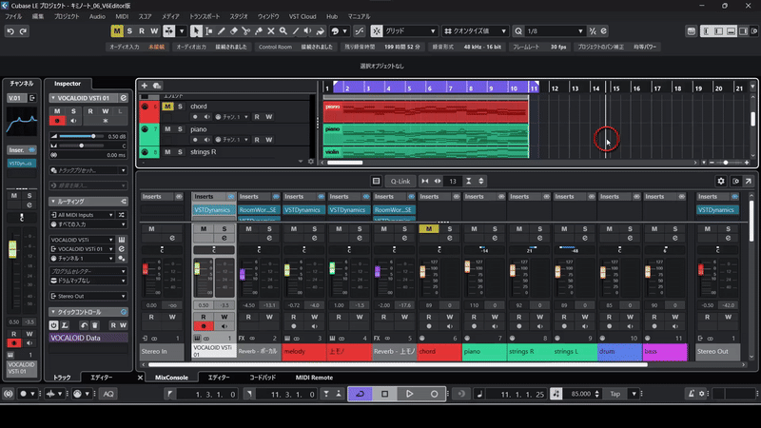Viewport: 761px width, 428px height.
Task: Open the VST Cloud menu
Action: coord(302,16)
